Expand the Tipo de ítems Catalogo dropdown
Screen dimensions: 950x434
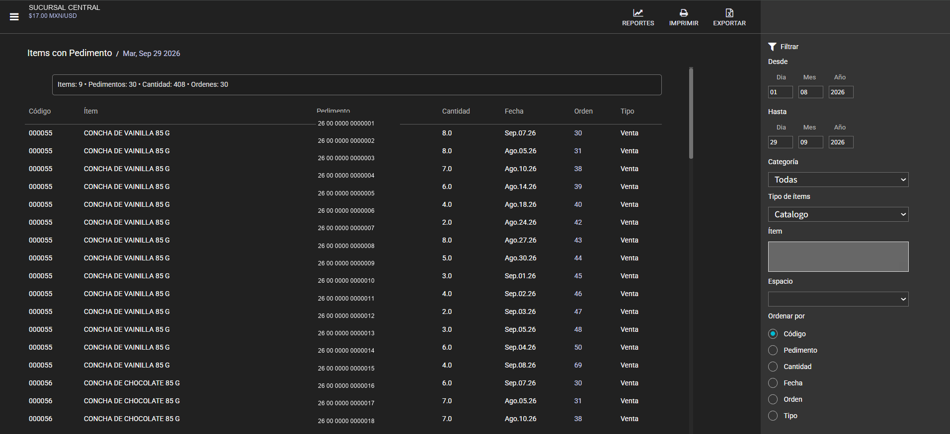(838, 214)
